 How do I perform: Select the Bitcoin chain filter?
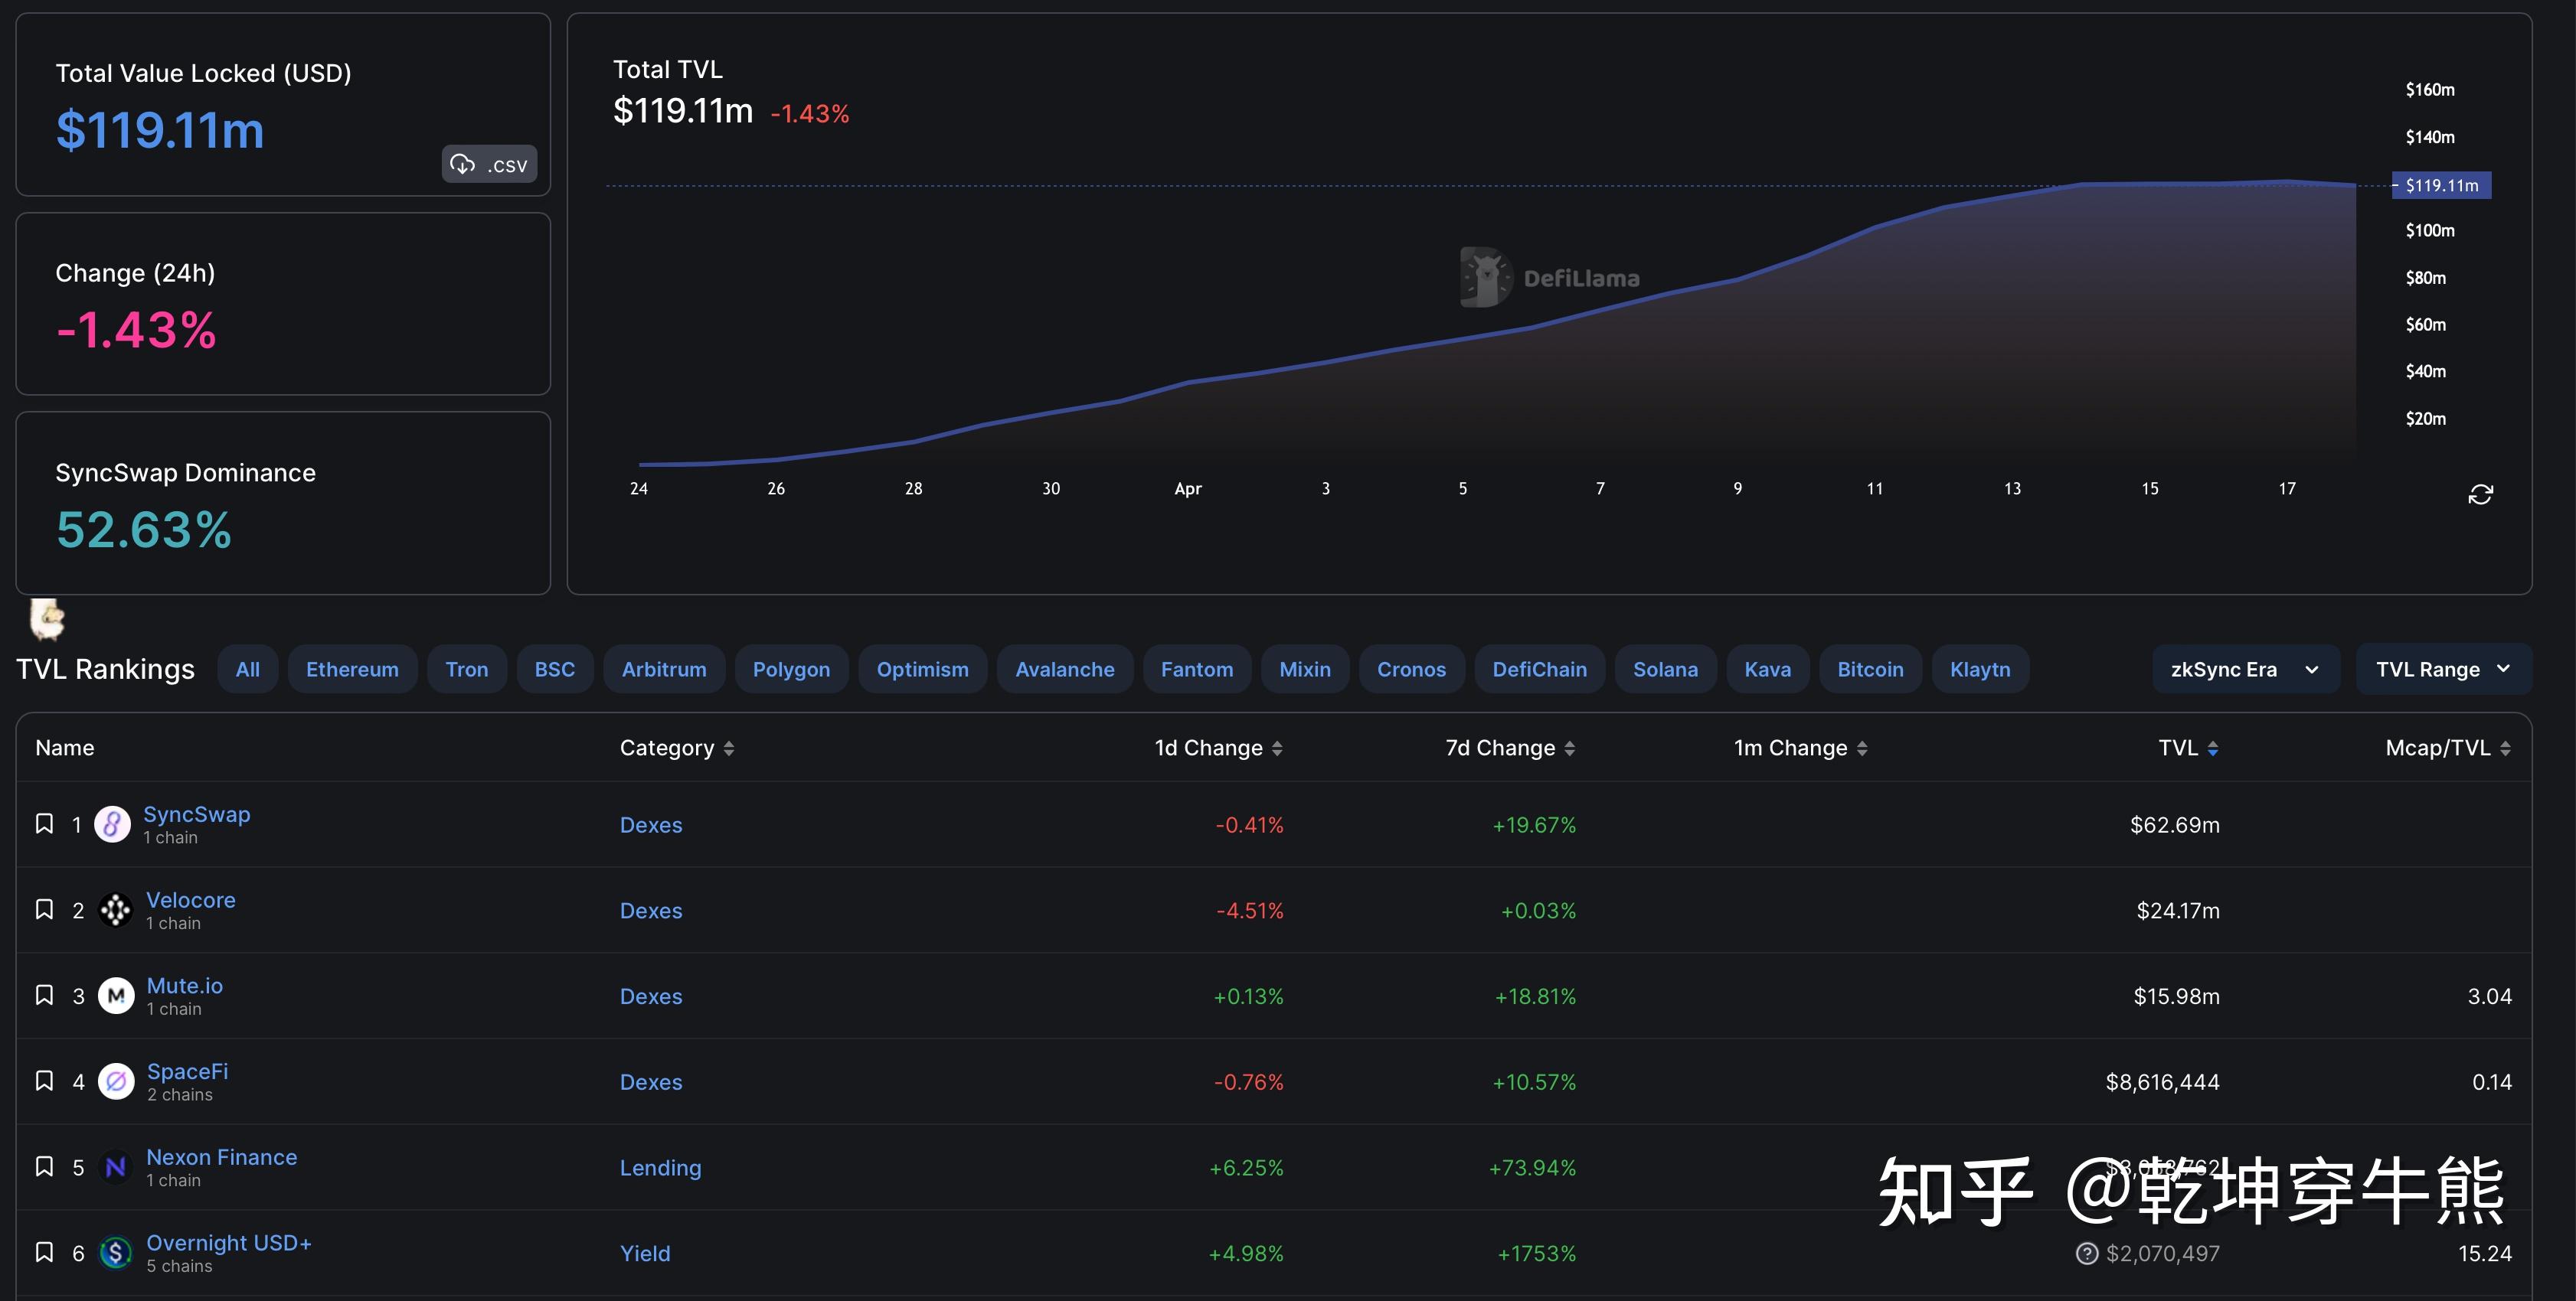[1870, 670]
